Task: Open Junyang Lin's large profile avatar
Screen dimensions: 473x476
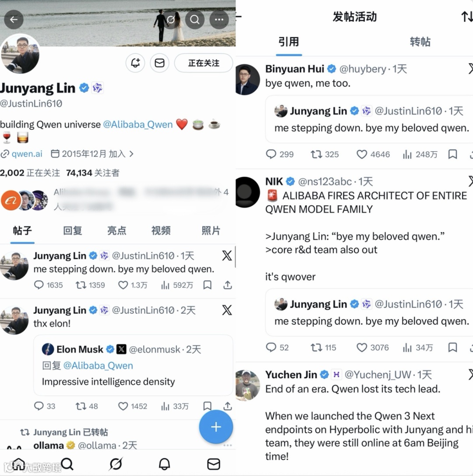Action: click(20, 54)
